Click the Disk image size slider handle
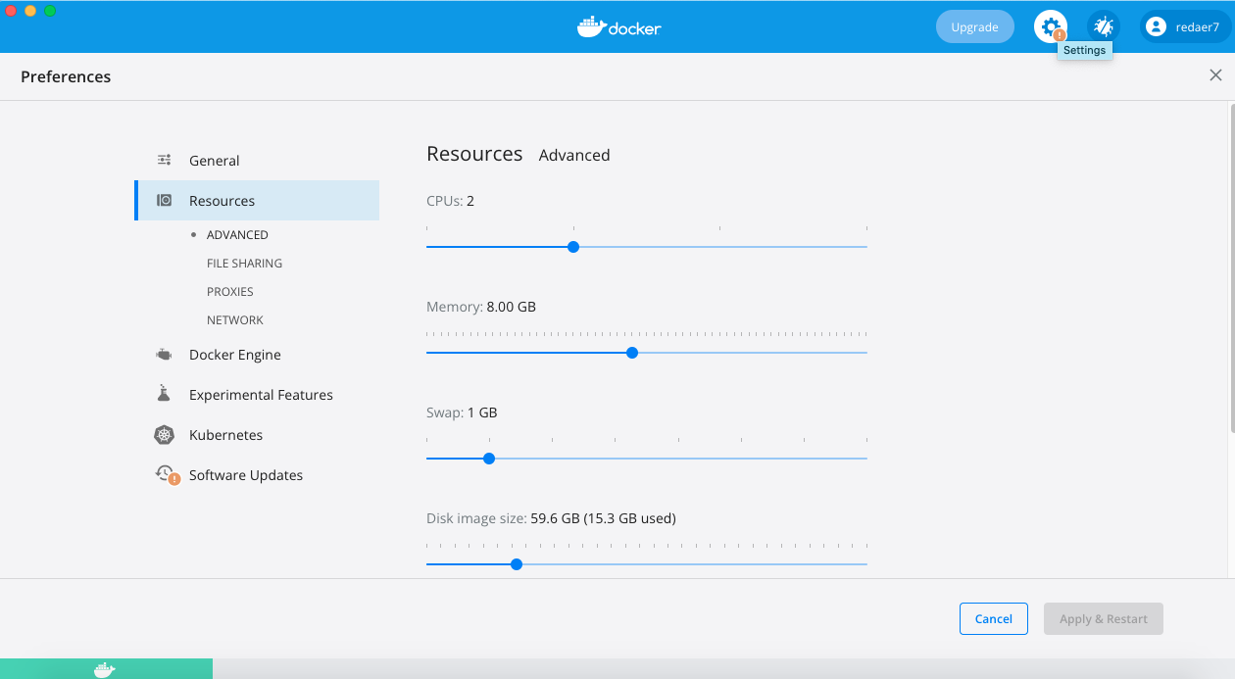The image size is (1235, 679). (517, 564)
